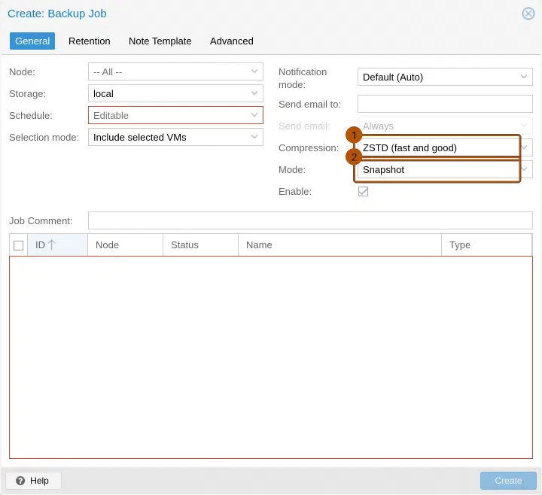Click the Send email to field
The width and height of the screenshot is (542, 495).
445,104
